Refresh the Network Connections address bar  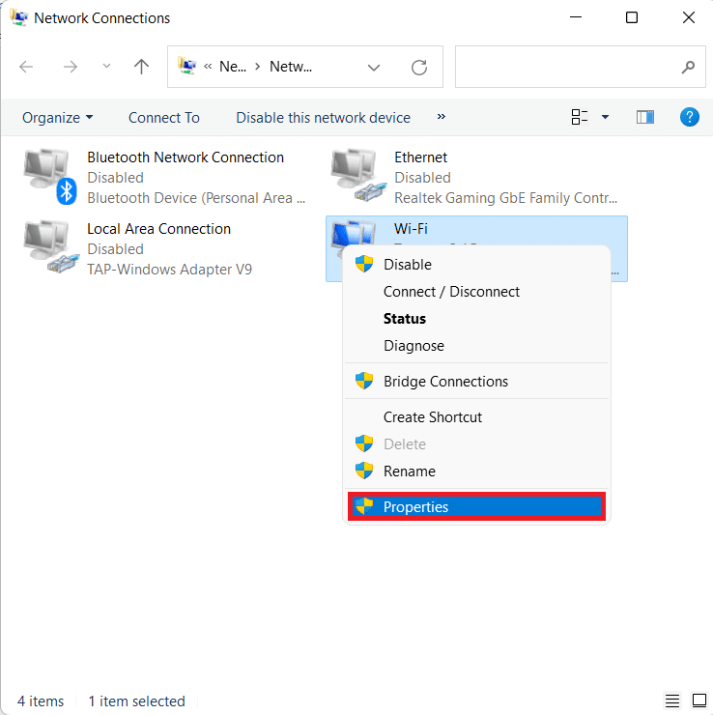point(419,67)
